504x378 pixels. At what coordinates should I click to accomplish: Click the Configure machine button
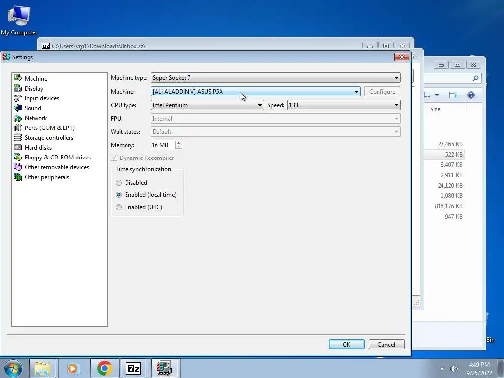(x=382, y=91)
